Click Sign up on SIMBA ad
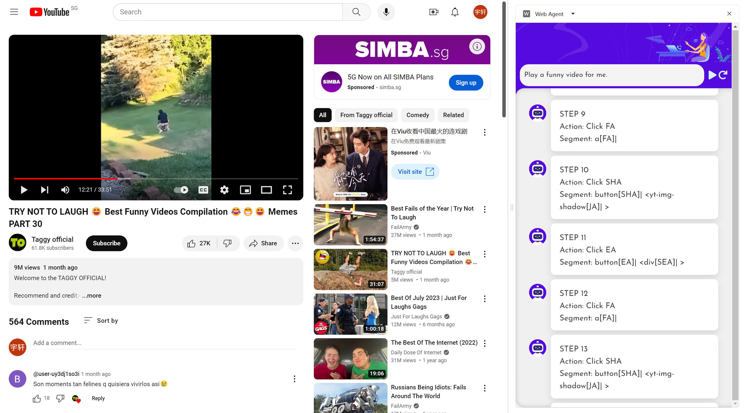 466,83
